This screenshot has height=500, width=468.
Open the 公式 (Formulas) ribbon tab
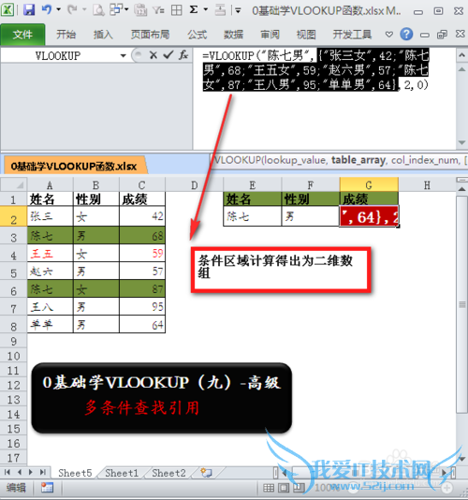click(197, 34)
